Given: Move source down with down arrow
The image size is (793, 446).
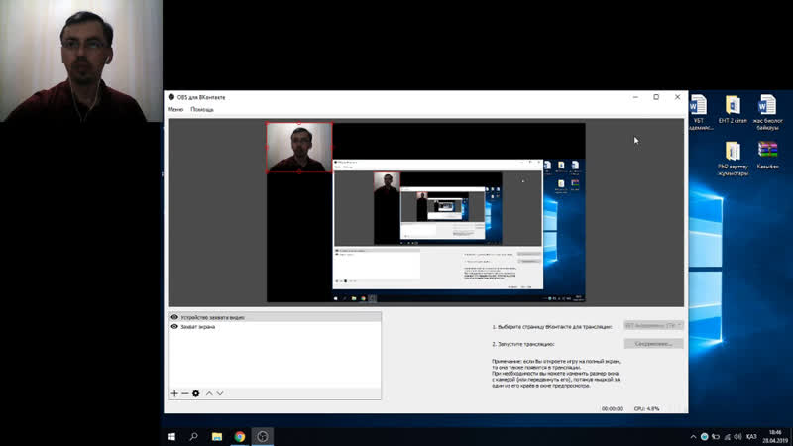Looking at the screenshot, I should point(220,393).
